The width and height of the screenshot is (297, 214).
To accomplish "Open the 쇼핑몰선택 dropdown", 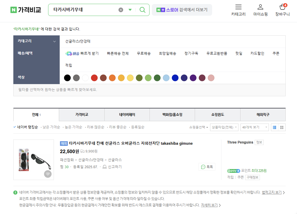I will coord(198,127).
